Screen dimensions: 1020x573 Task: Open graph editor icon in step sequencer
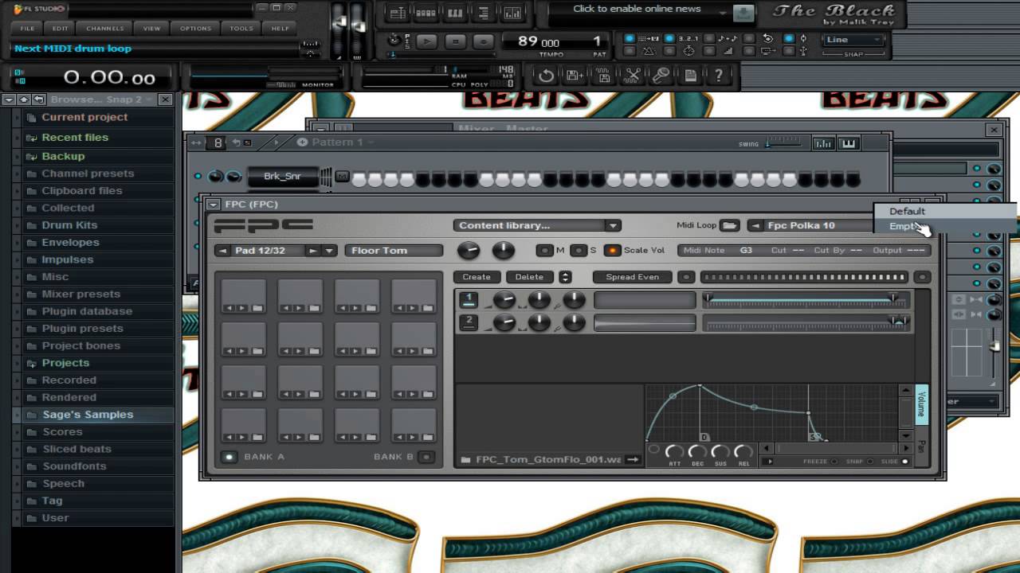(x=824, y=143)
